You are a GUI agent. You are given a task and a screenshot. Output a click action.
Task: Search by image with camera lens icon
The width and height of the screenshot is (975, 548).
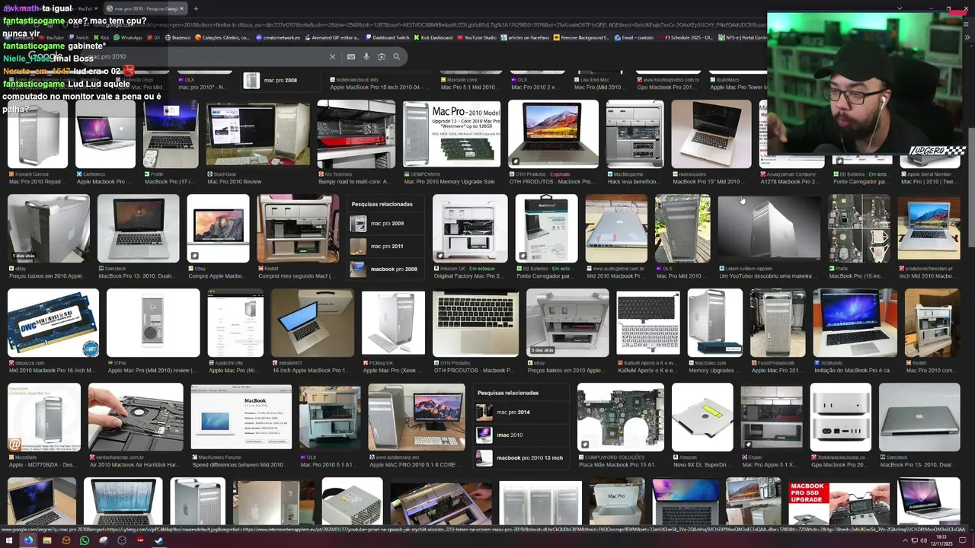382,56
